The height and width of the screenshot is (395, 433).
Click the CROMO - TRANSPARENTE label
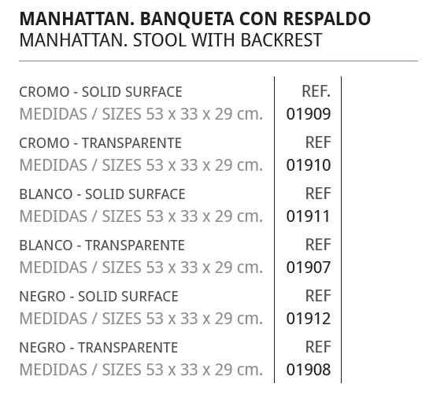tap(101, 143)
